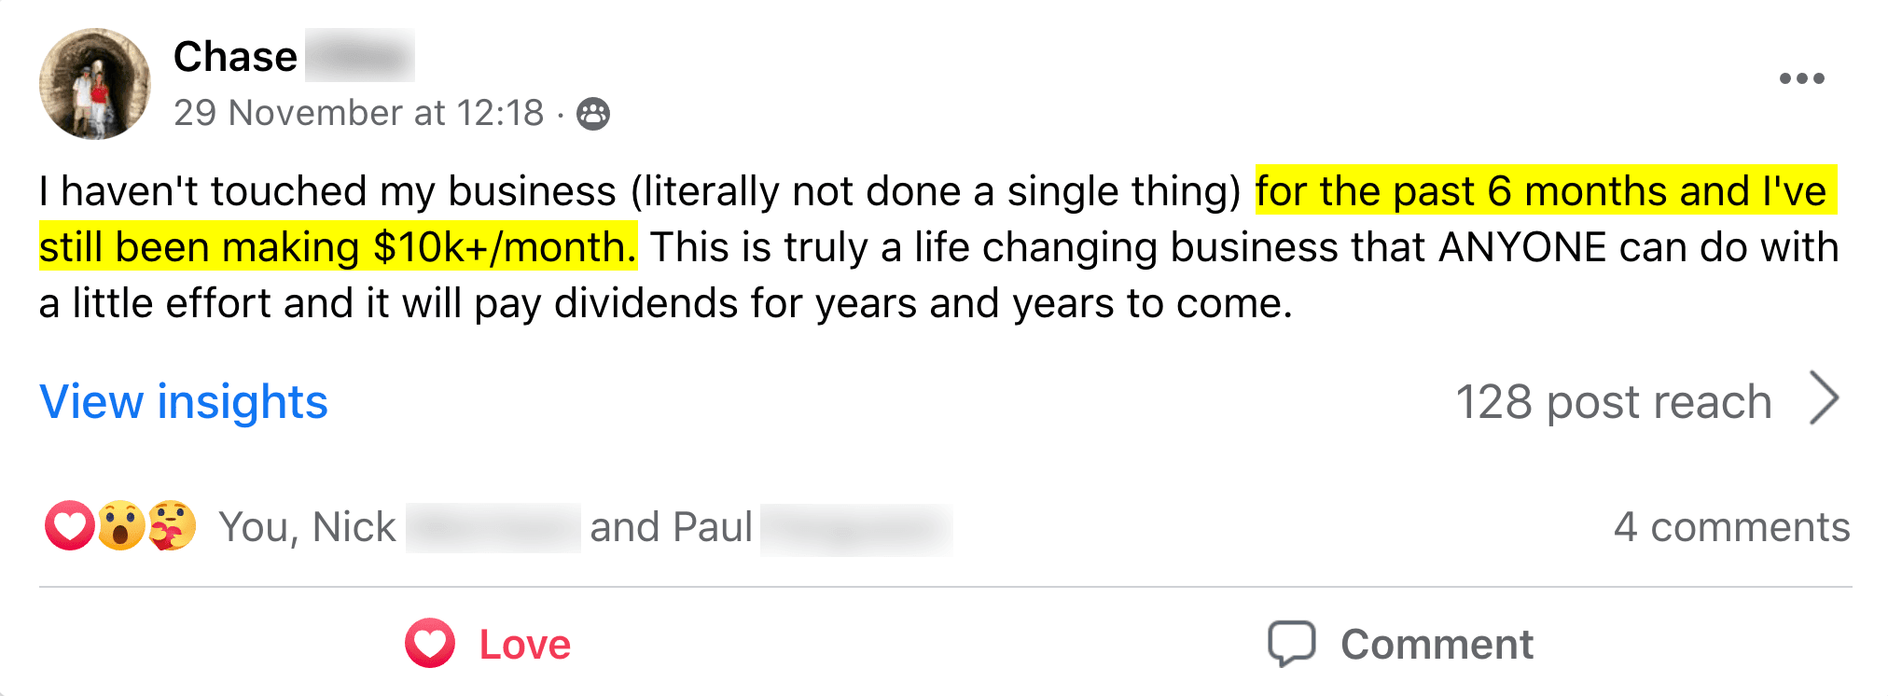Click the heart icon beside Love
This screenshot has height=696, width=1888.
430,644
